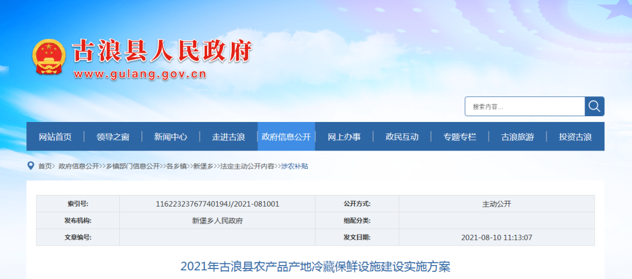The image size is (632, 279).
Task: Open the 领导之窗 menu item
Action: click(113, 137)
